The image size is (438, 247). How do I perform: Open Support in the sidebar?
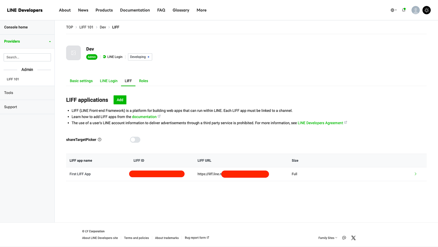pos(27,107)
